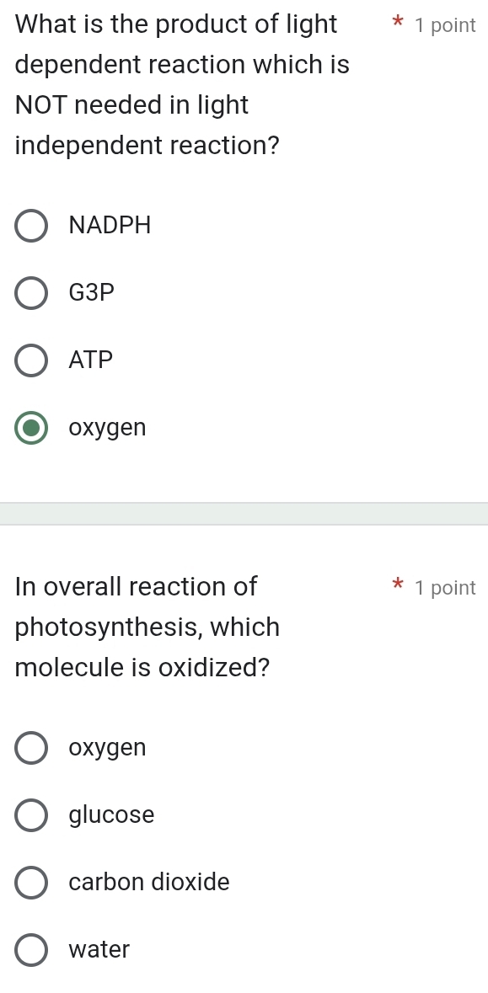This screenshot has height=993, width=488.
Task: Select the G3P answer option
Action: pos(31,293)
